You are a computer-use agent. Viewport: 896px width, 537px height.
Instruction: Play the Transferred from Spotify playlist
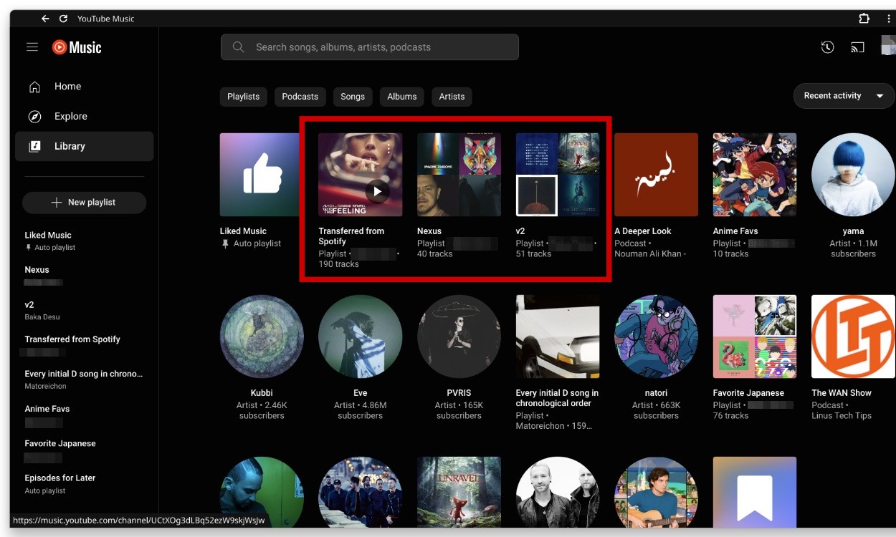(x=377, y=191)
